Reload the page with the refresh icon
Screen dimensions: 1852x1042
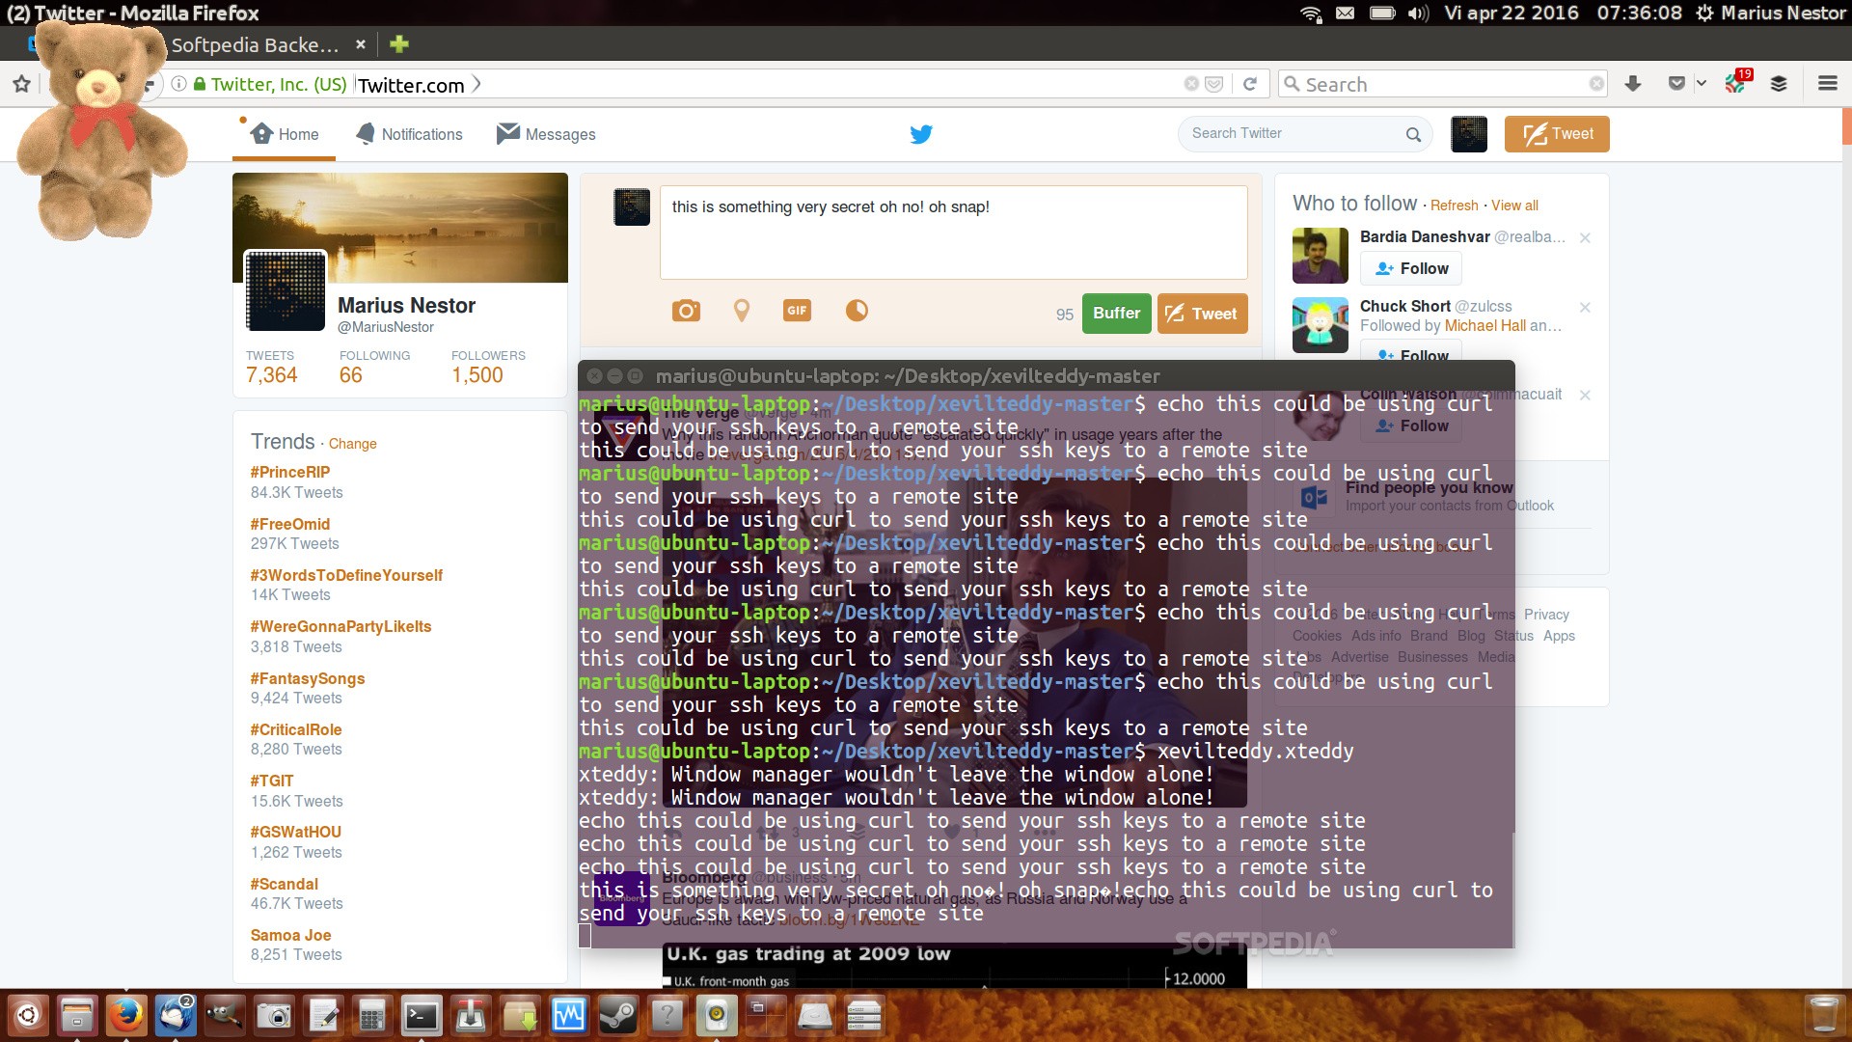pos(1250,84)
